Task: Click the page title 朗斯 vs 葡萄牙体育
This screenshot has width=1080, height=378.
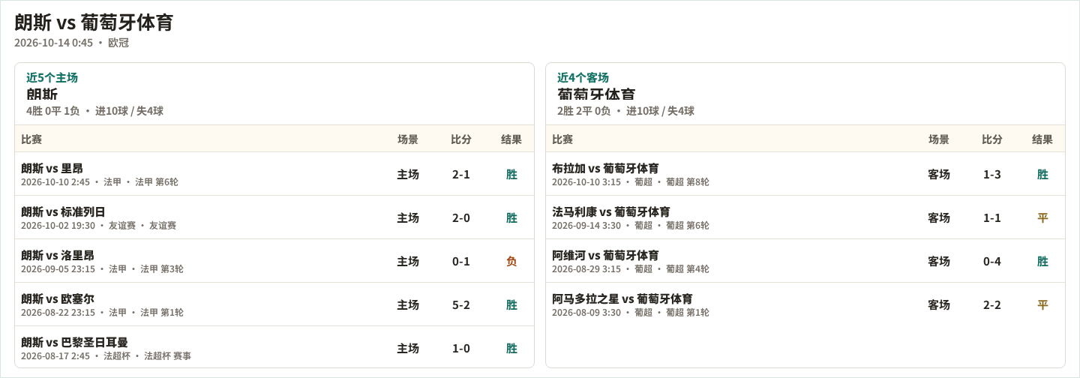Action: point(94,22)
